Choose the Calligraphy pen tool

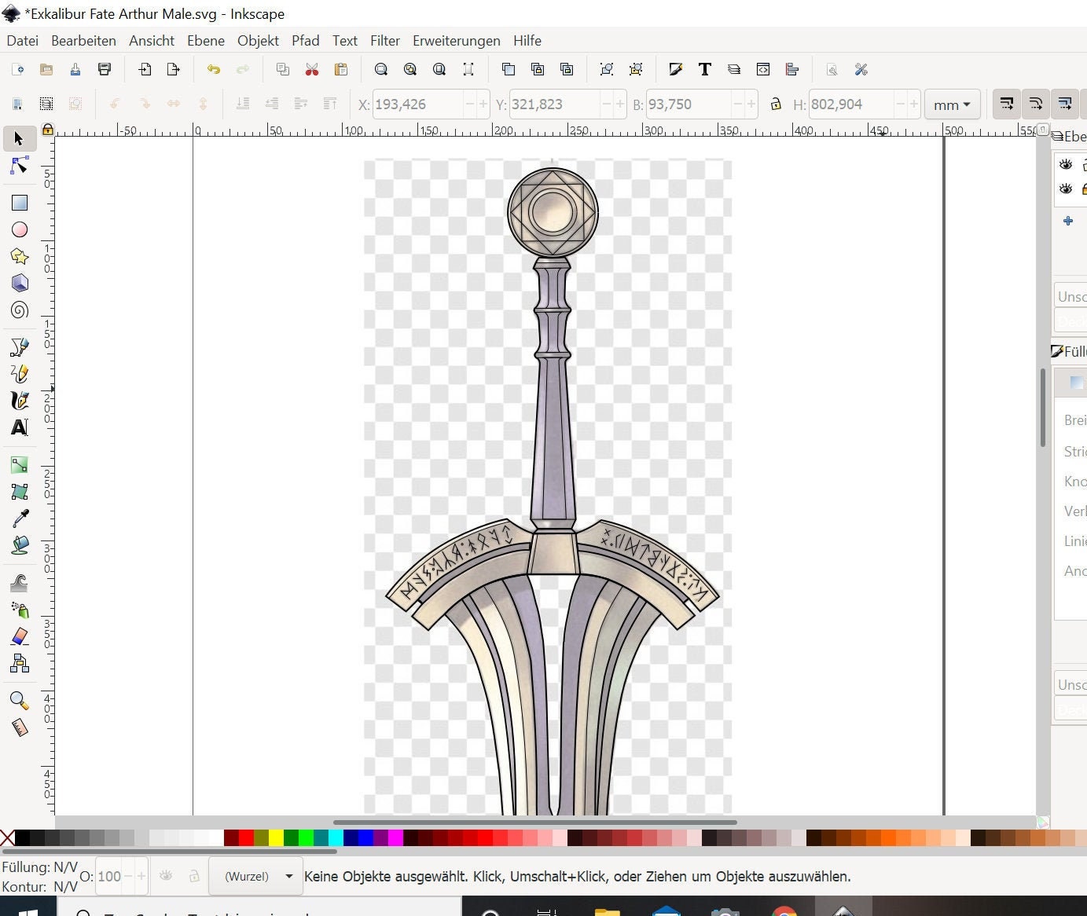coord(19,401)
